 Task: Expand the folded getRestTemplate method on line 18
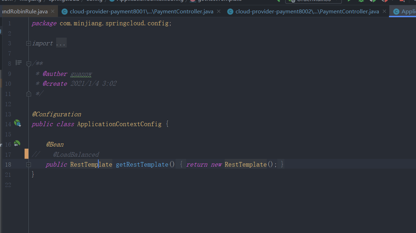[29, 165]
